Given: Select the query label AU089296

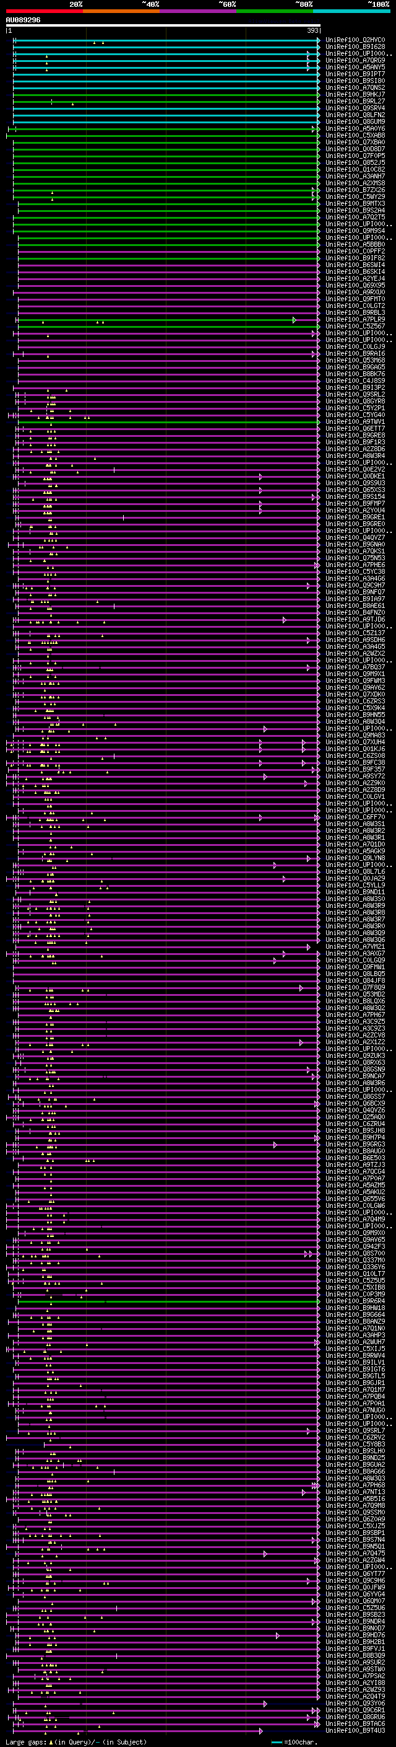Looking at the screenshot, I should (23, 20).
